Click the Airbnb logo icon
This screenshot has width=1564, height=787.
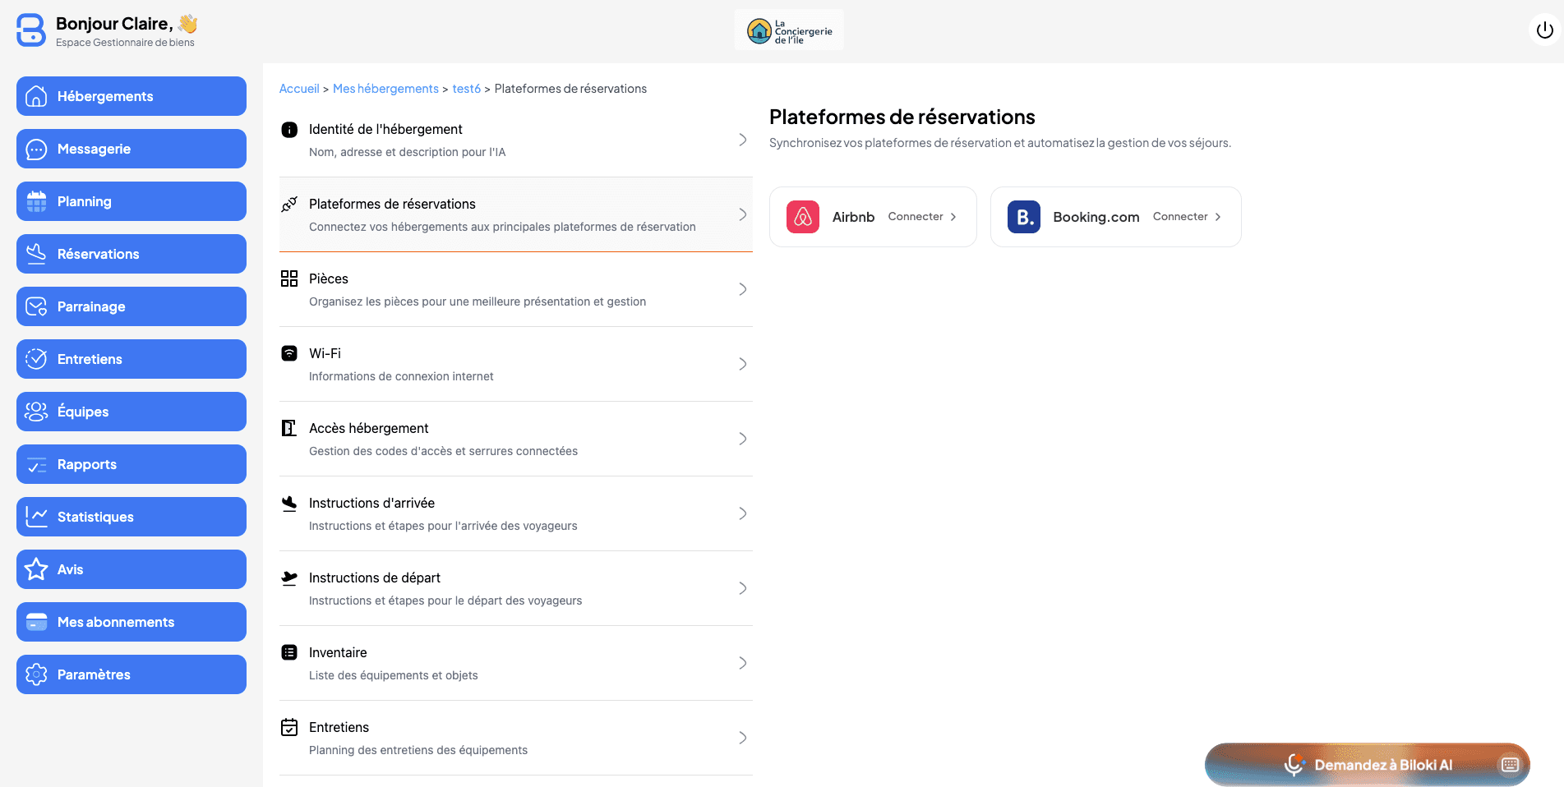click(x=804, y=217)
